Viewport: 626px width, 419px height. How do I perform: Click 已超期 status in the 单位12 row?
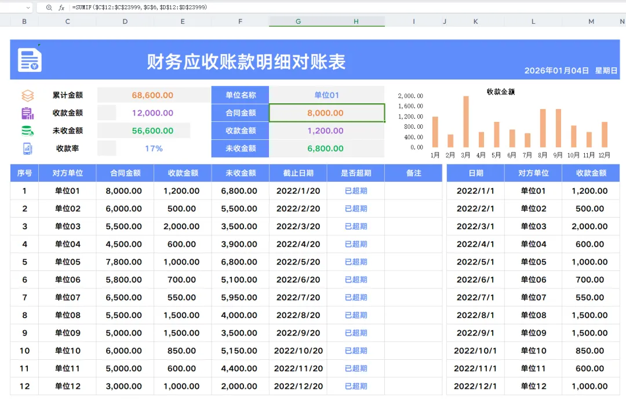tap(356, 387)
